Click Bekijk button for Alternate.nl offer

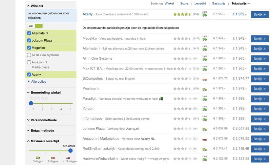(x=259, y=49)
